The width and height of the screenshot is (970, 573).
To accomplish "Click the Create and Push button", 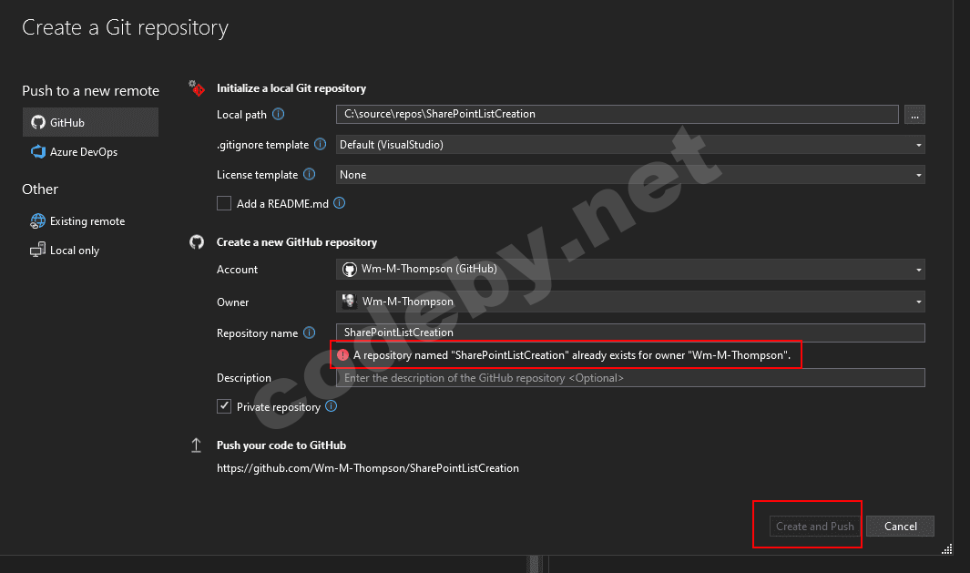I will click(x=815, y=526).
